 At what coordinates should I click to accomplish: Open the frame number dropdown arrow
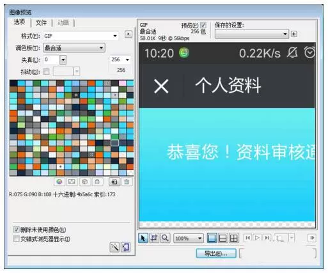pos(292,238)
